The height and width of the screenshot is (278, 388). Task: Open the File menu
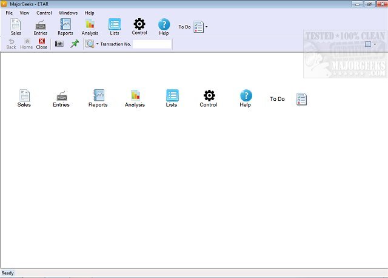click(x=9, y=13)
